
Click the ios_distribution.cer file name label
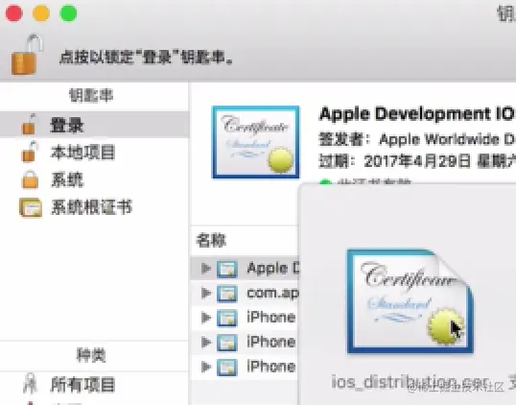(410, 382)
